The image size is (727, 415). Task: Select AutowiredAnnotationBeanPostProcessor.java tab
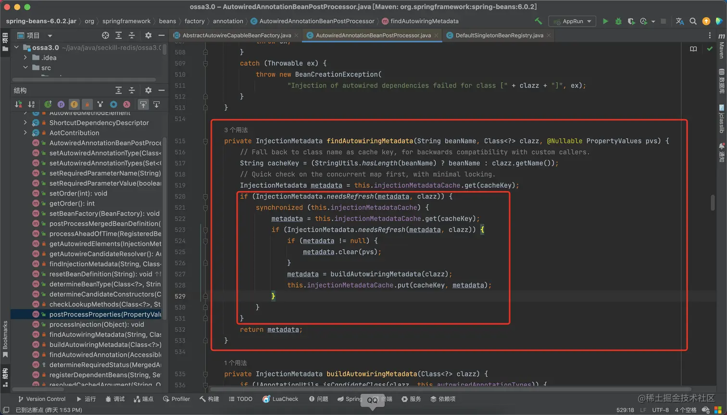pos(373,36)
